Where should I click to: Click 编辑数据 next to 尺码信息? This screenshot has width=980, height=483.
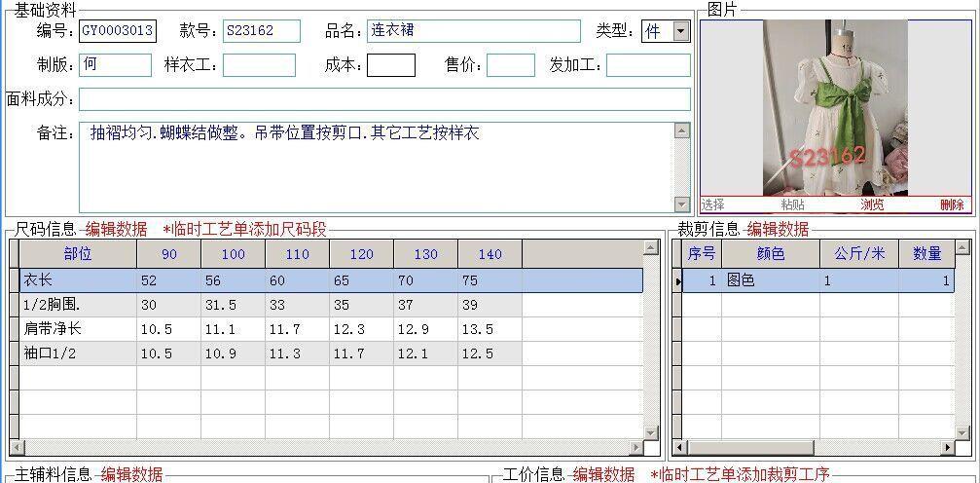pyautogui.click(x=116, y=230)
